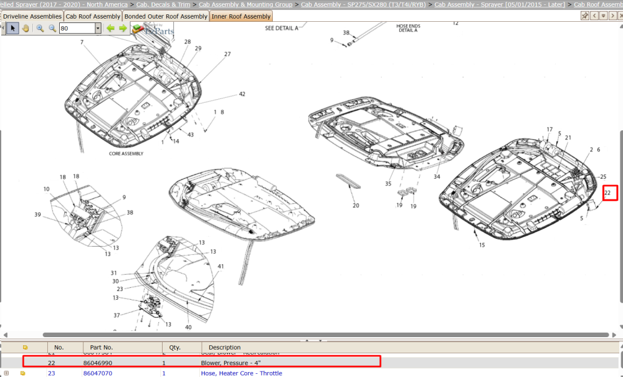The height and width of the screenshot is (377, 623).
Task: Click note icon in table header
Action: point(26,347)
